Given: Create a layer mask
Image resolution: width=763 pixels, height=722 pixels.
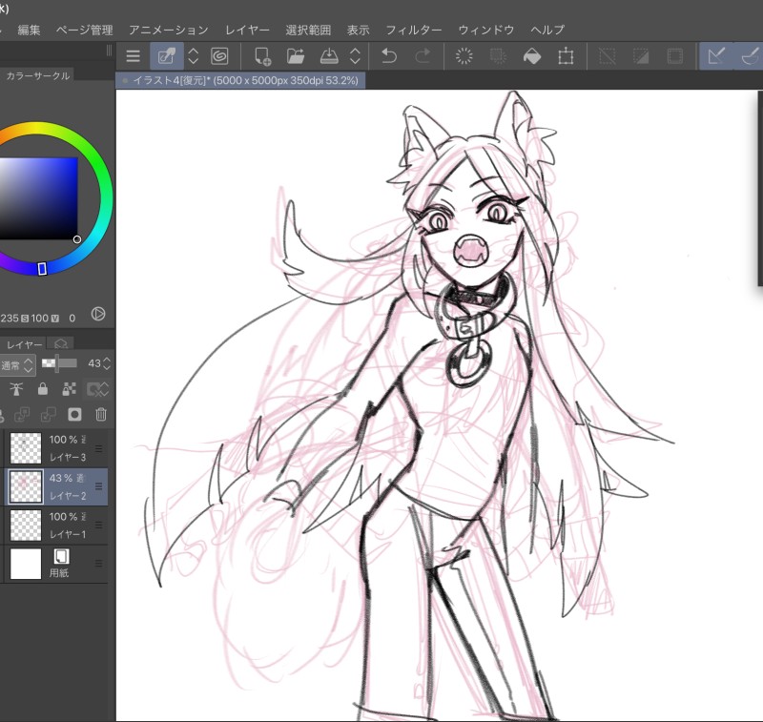Looking at the screenshot, I should [74, 415].
